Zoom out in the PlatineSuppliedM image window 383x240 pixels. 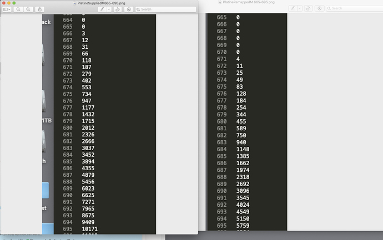(19, 9)
